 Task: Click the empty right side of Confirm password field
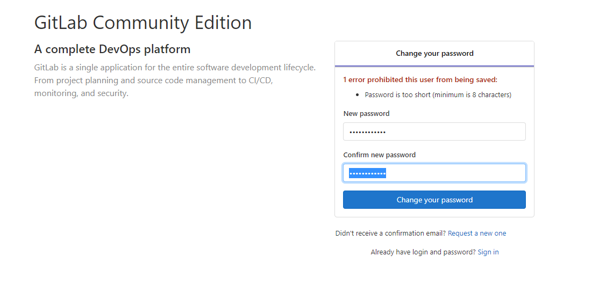pyautogui.click(x=484, y=173)
